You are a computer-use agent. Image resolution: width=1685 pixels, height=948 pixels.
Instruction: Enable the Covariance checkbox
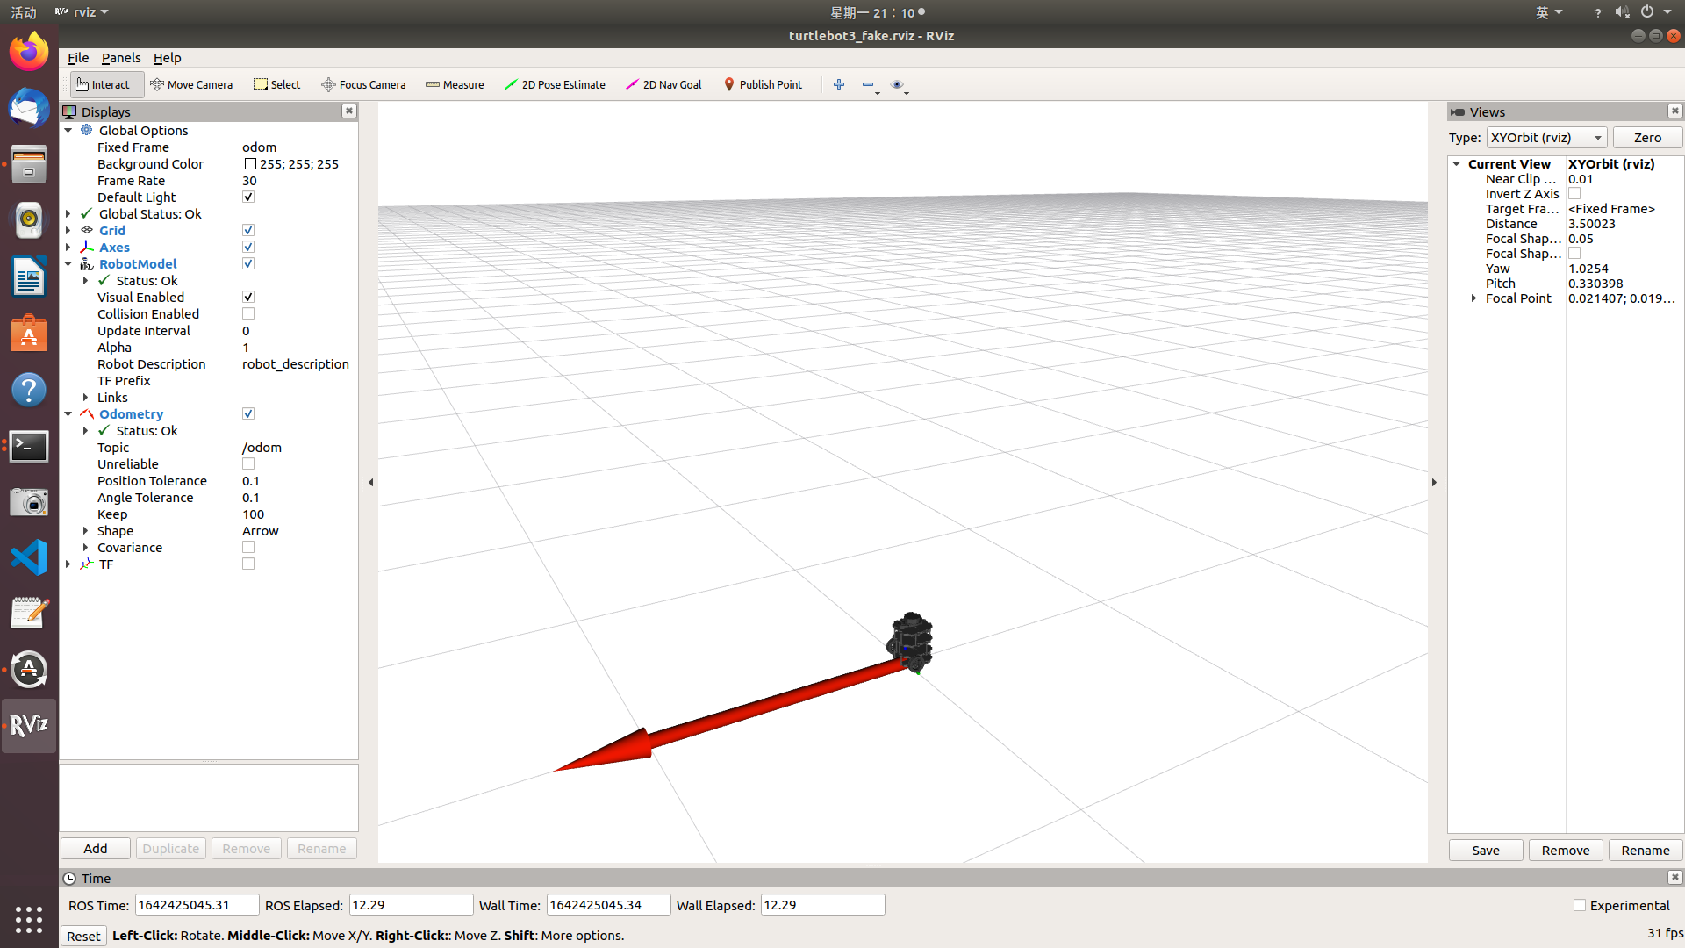[248, 547]
